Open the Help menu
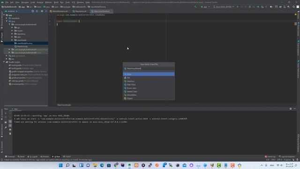 tap(88, 2)
